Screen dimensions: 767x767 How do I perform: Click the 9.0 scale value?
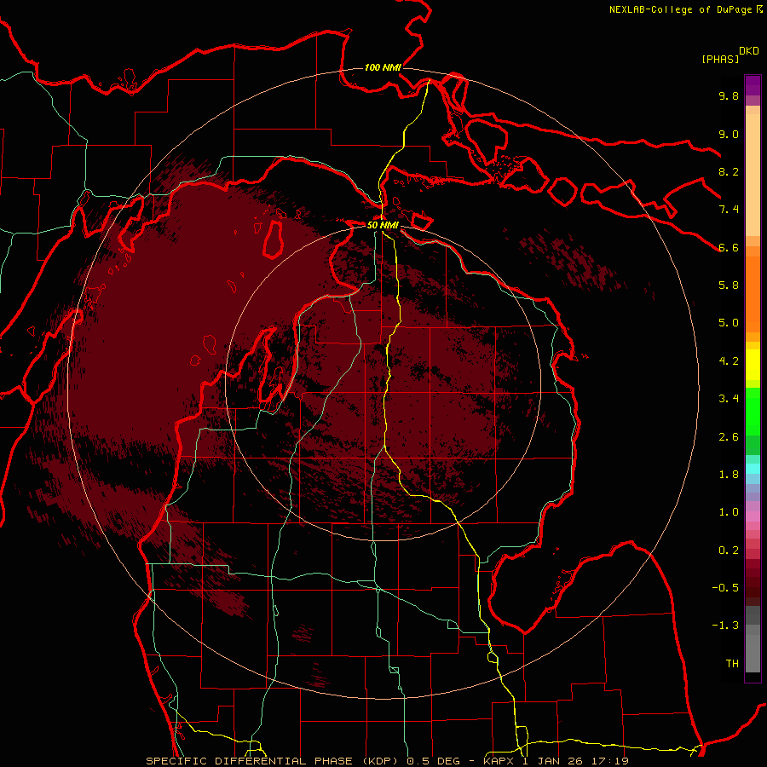tap(729, 134)
